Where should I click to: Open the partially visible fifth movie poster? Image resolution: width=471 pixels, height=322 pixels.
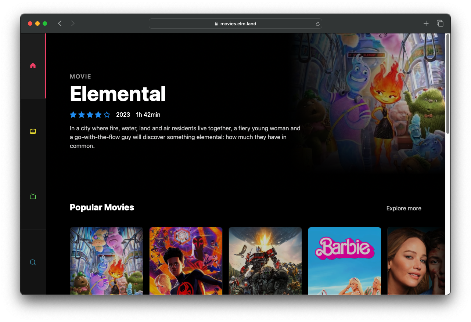[416, 261]
